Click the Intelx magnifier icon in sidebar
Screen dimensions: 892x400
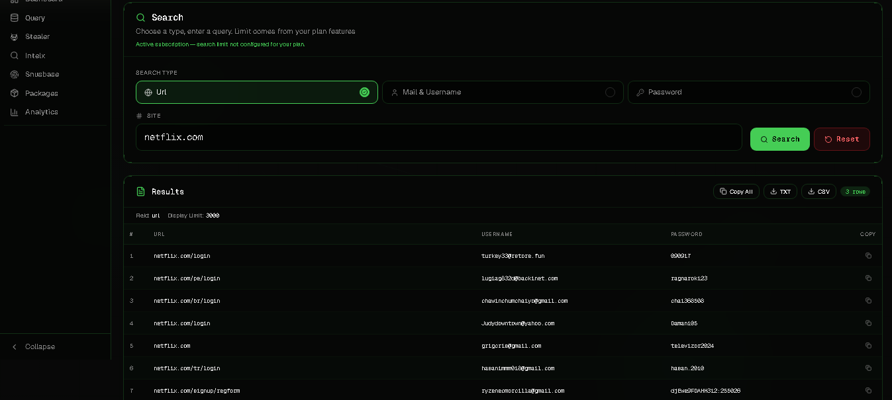tap(15, 56)
